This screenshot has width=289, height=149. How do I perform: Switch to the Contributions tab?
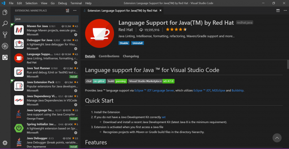(109, 56)
